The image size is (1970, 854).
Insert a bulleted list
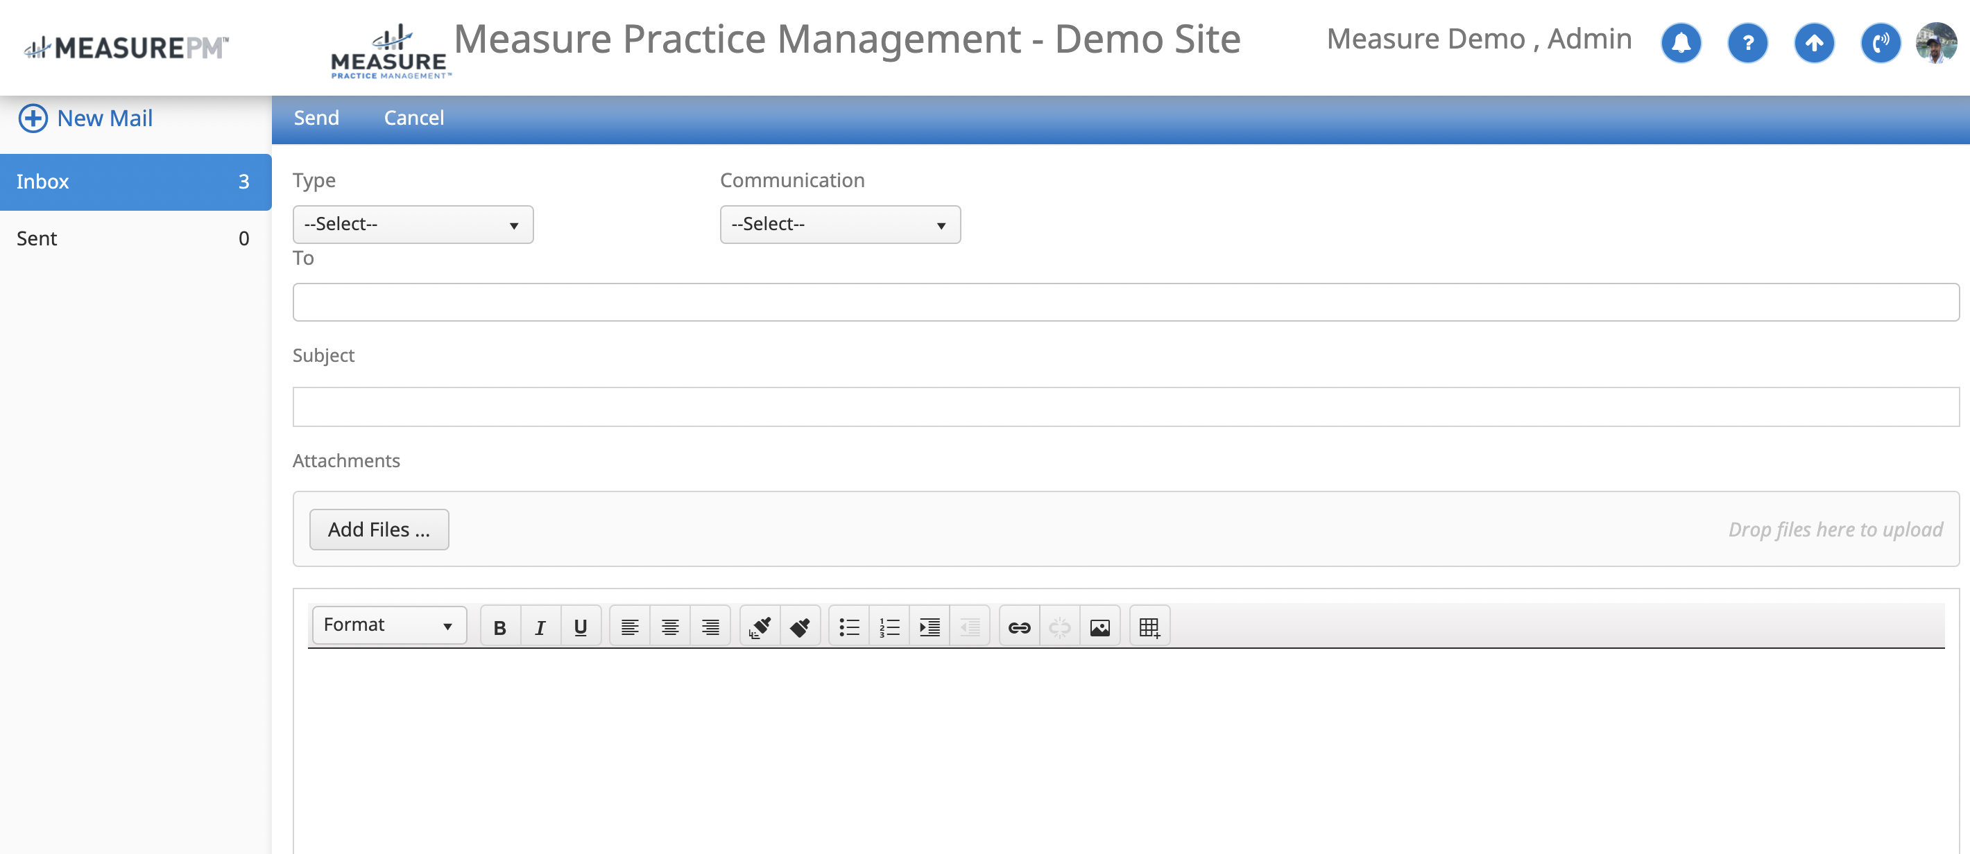849,627
